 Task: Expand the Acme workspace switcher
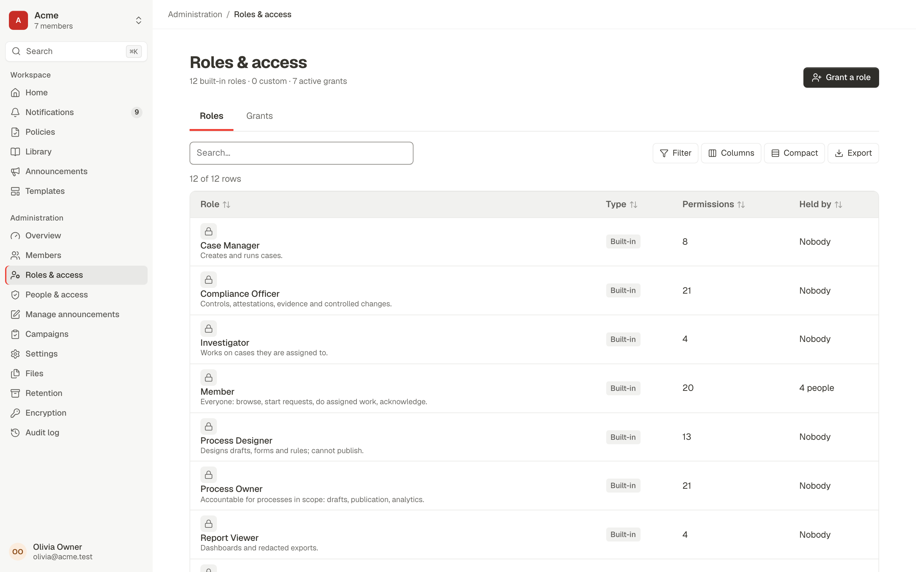coord(76,20)
